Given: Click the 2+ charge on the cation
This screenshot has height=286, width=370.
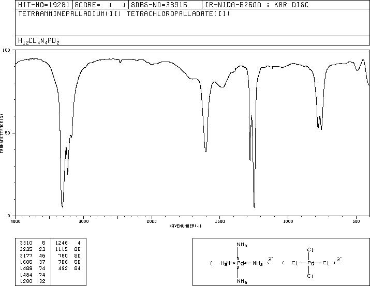Looking at the screenshot, I should [x=271, y=259].
